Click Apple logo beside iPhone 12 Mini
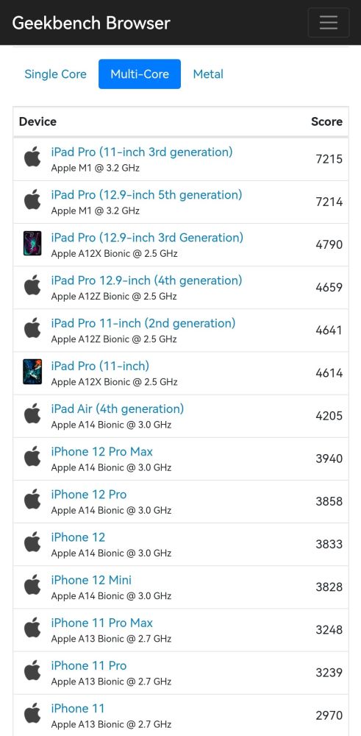The width and height of the screenshot is (361, 736). point(32,584)
